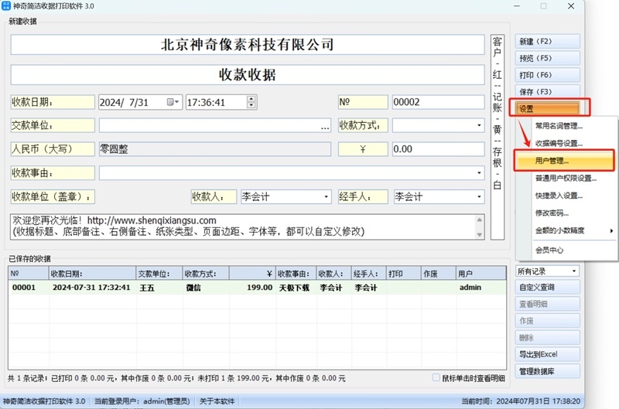Open 用户管理 from settings menu
Screen dimensions: 619x409
pos(565,161)
